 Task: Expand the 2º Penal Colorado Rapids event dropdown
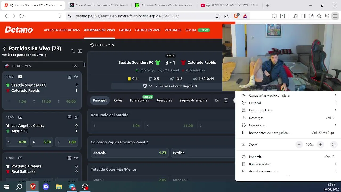[x=196, y=86]
